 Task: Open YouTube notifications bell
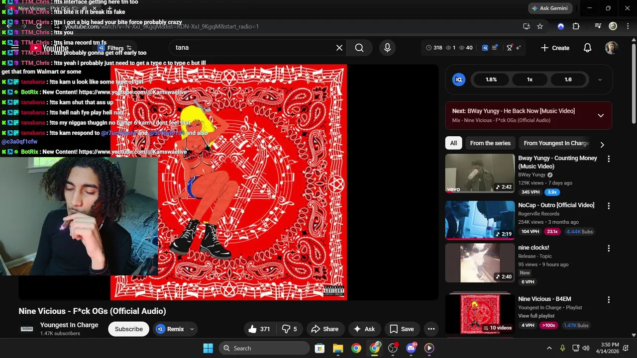click(x=587, y=48)
